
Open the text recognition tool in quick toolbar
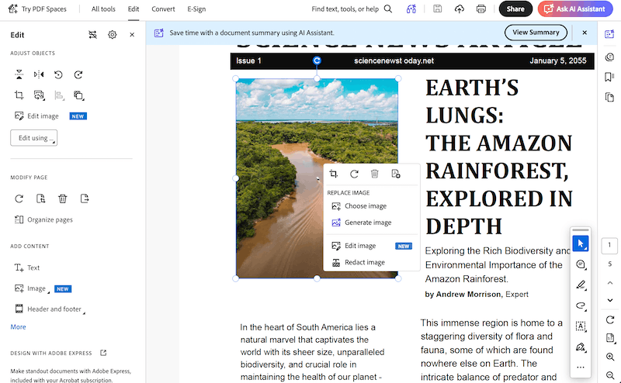tap(581, 326)
